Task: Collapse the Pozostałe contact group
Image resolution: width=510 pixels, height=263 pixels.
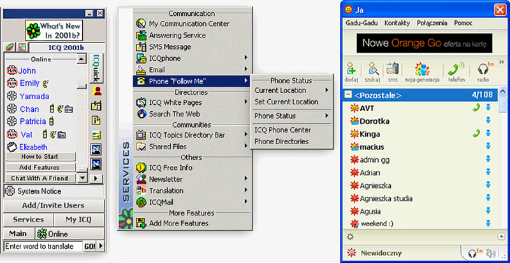Action: tap(348, 95)
